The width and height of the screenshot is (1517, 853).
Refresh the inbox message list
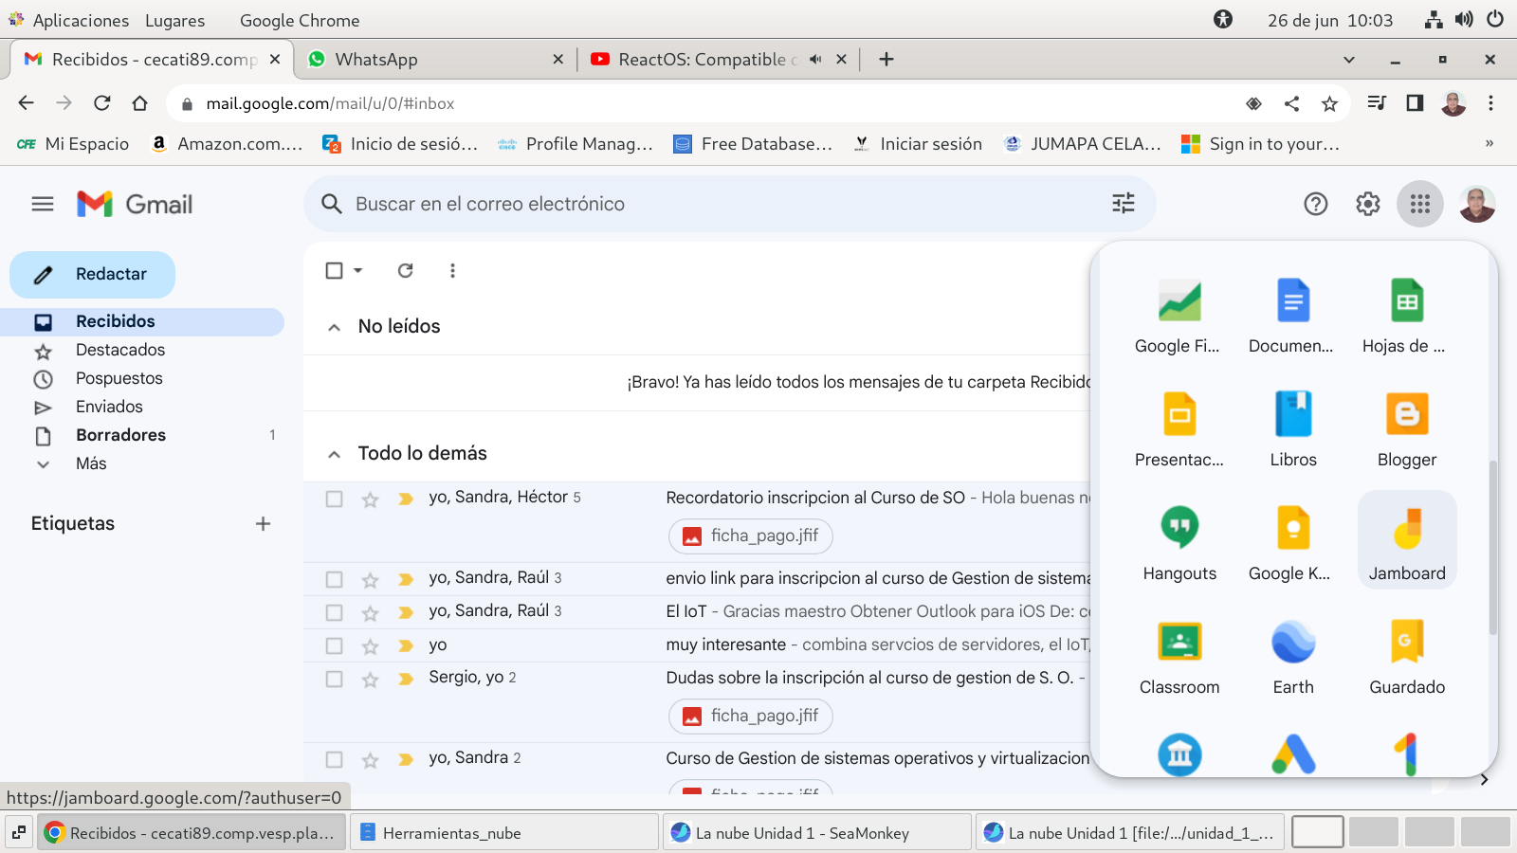point(406,271)
